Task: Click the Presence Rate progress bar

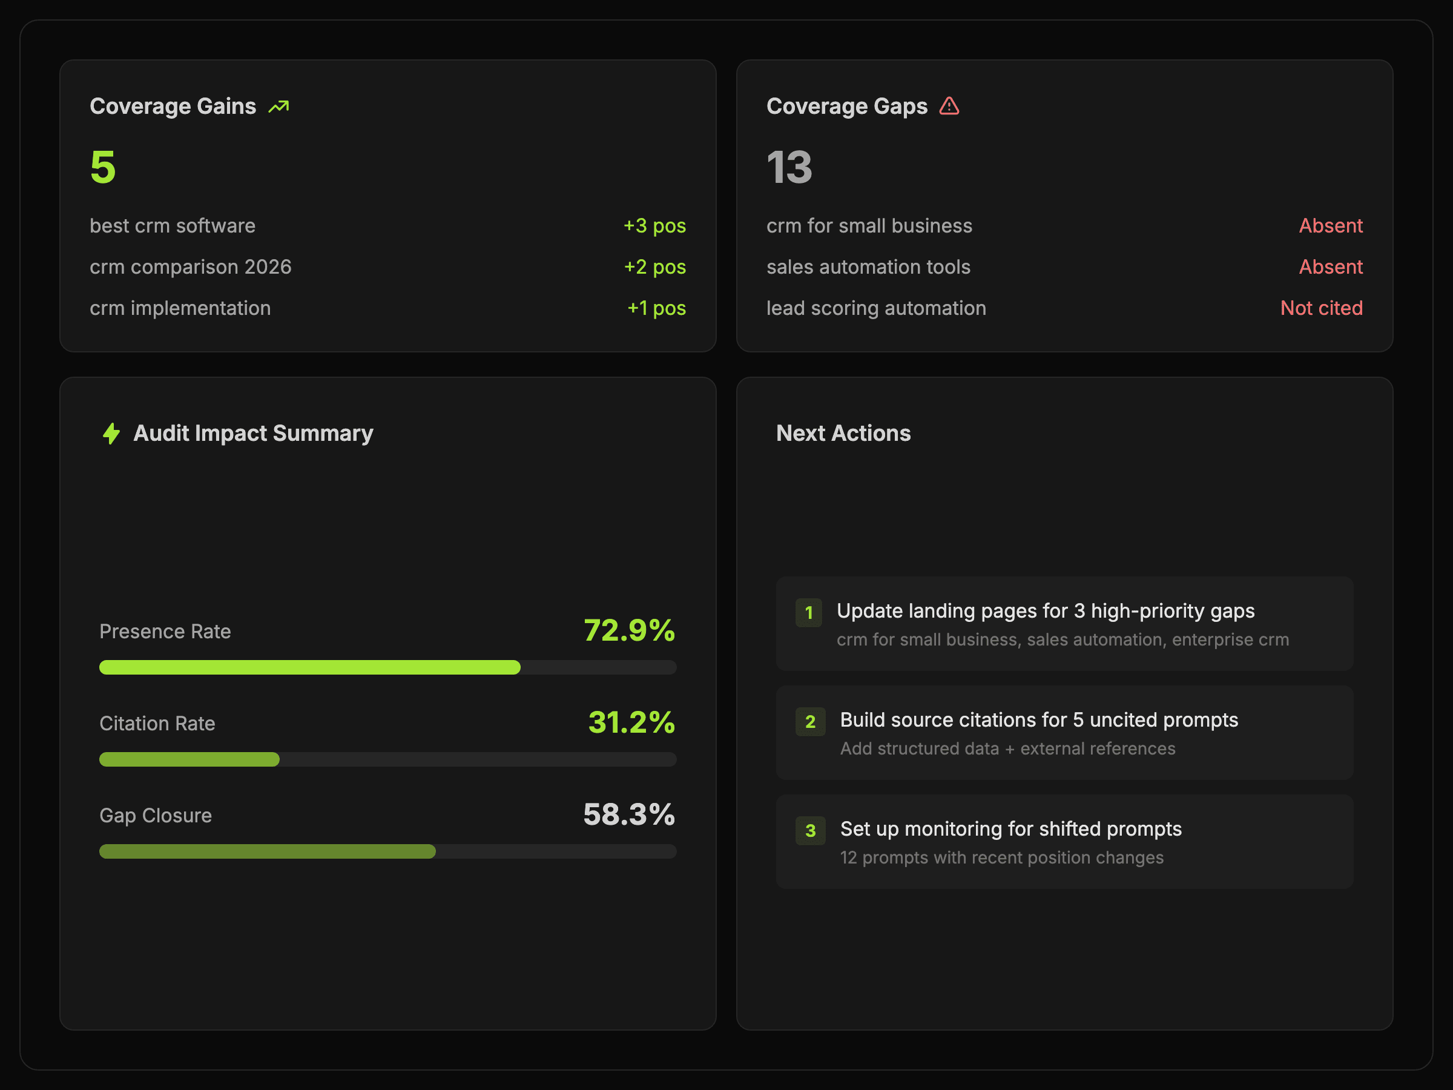Action: point(387,667)
